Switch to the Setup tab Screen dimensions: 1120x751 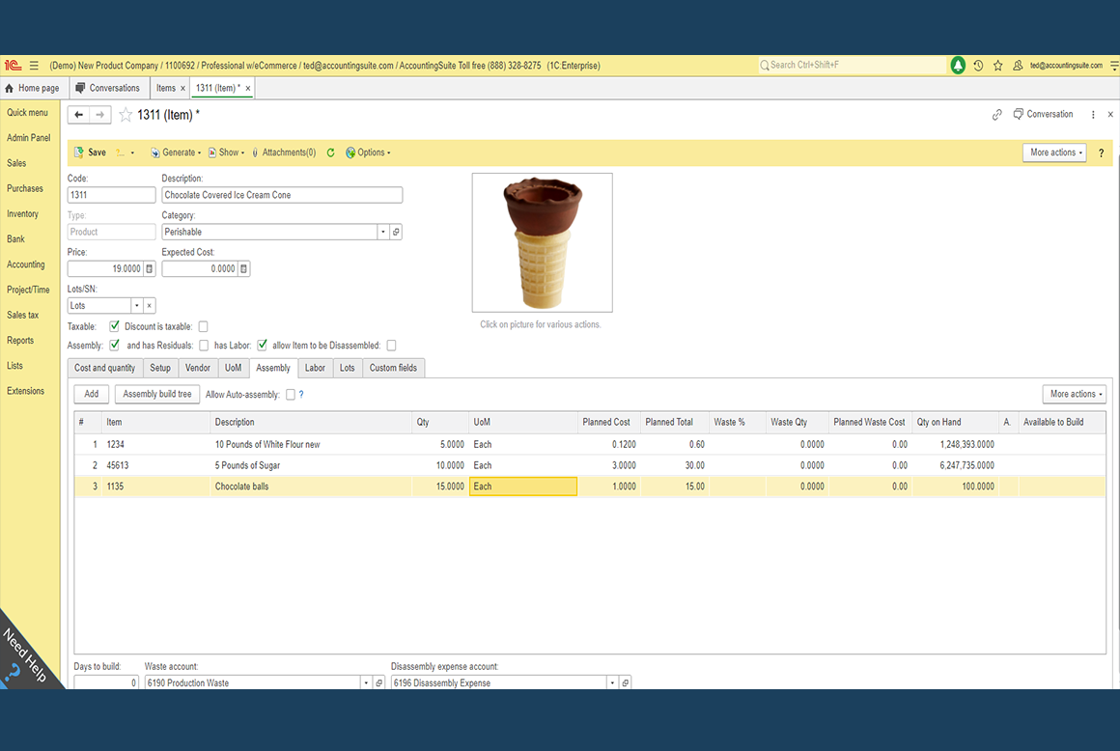[160, 368]
